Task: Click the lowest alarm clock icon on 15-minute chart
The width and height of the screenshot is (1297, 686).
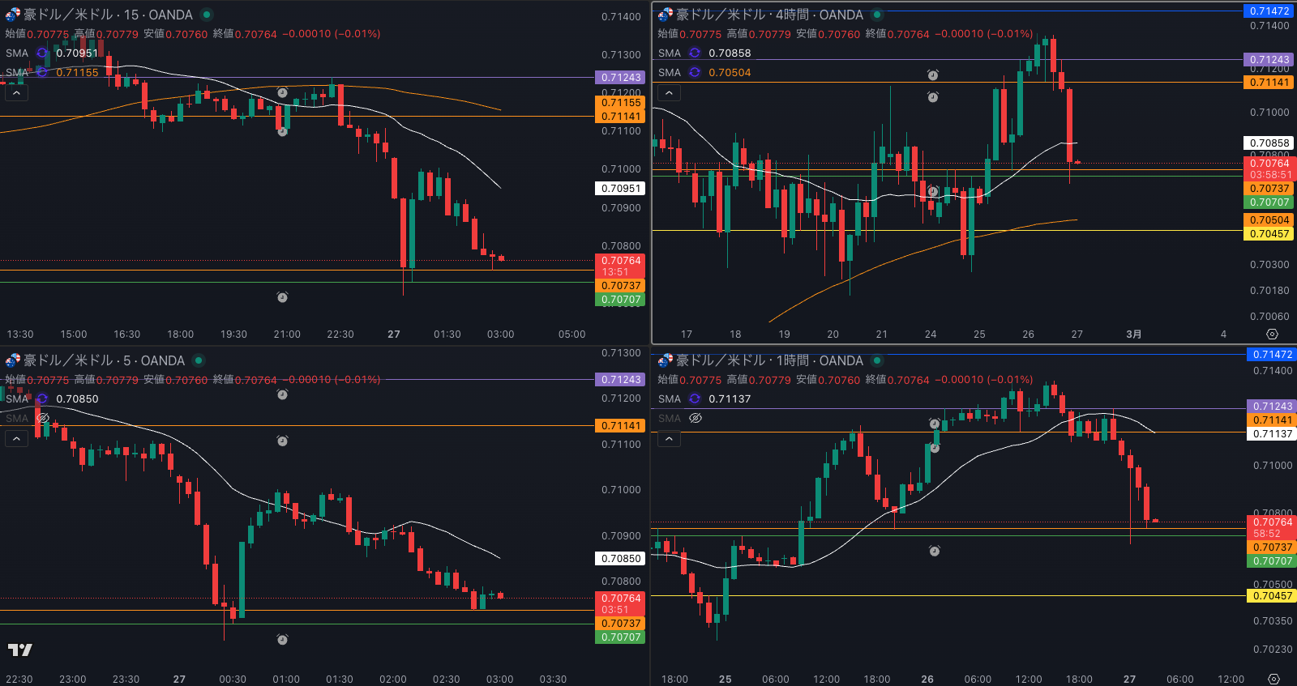Action: tap(282, 297)
